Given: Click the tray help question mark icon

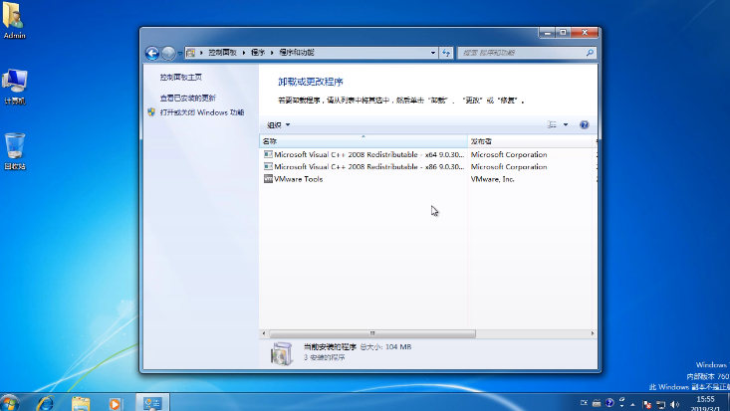Looking at the screenshot, I should pyautogui.click(x=609, y=403).
